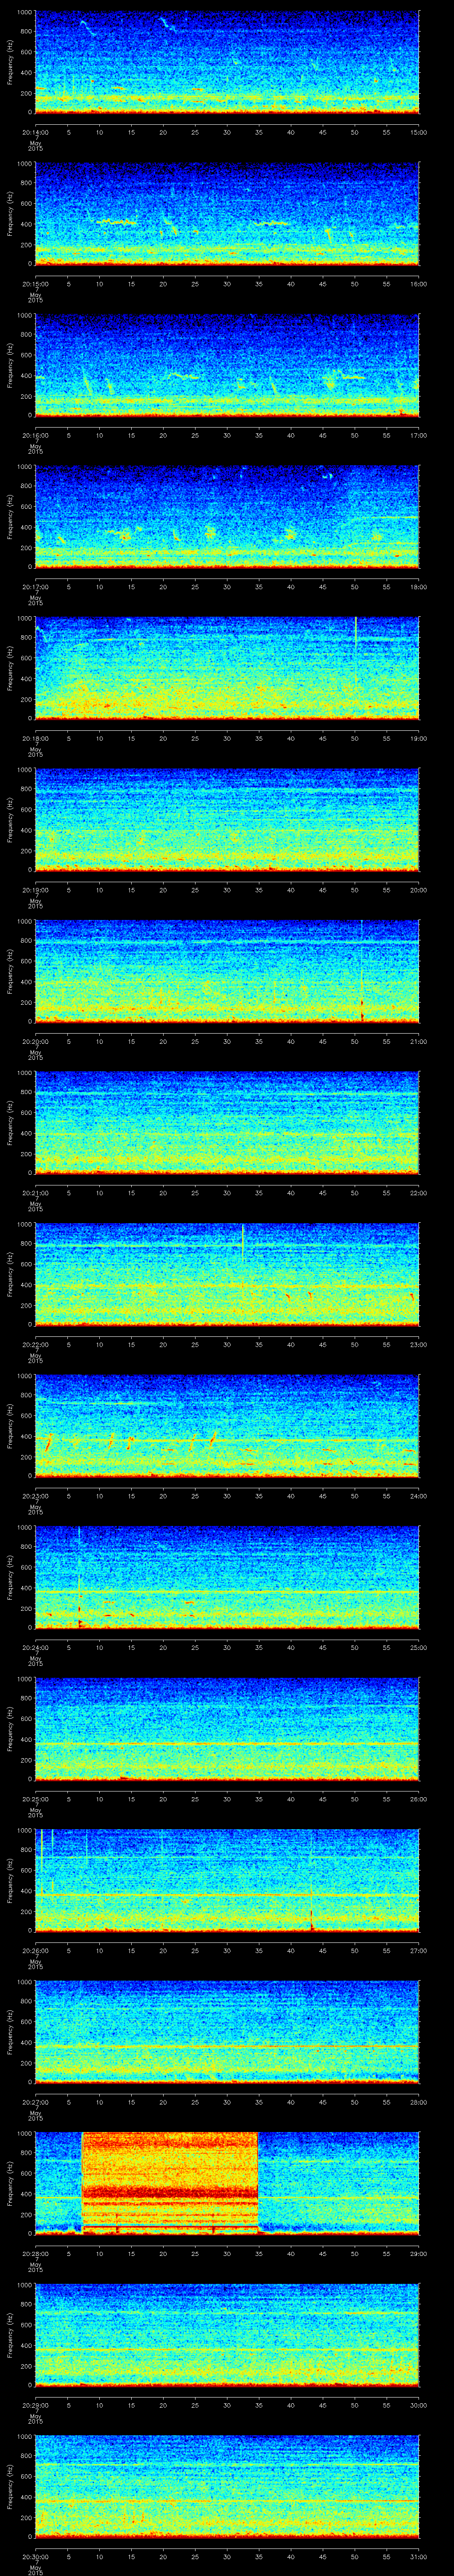Click the '20:20:00' start time label
454x2576 pixels.
point(36,1041)
